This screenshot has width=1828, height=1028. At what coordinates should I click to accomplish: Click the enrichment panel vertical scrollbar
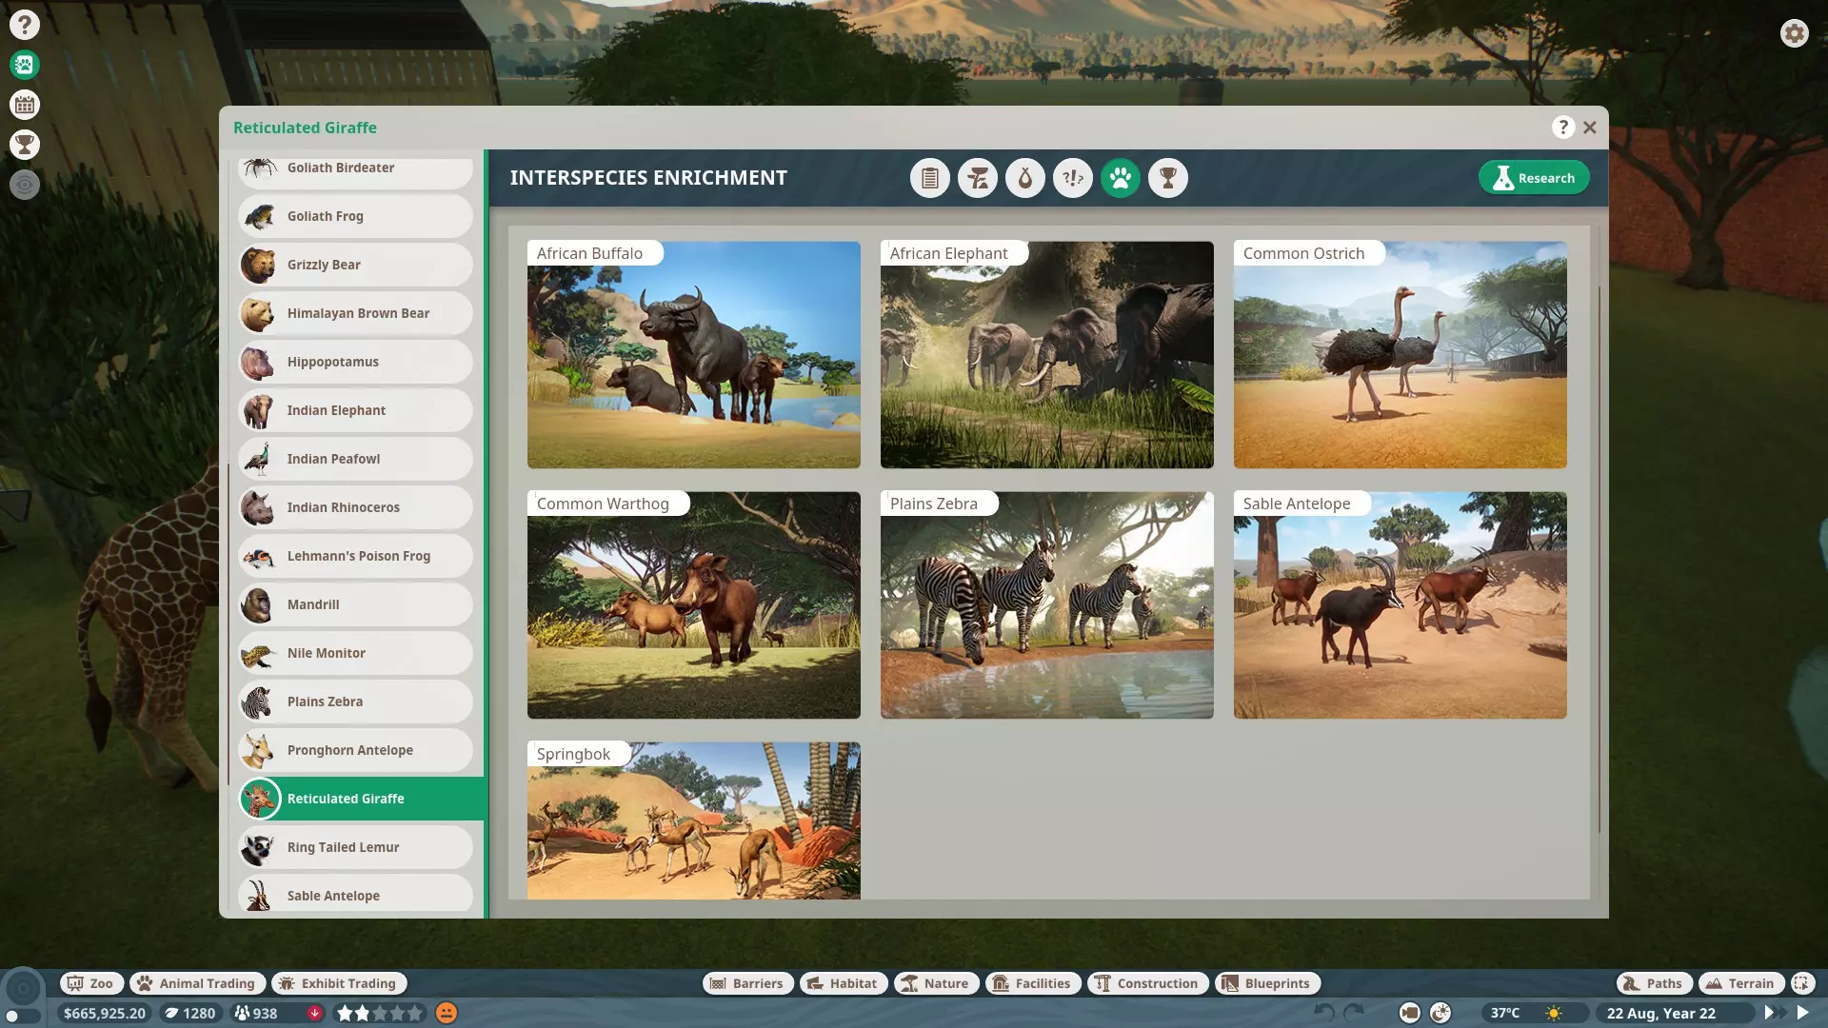(1599, 562)
